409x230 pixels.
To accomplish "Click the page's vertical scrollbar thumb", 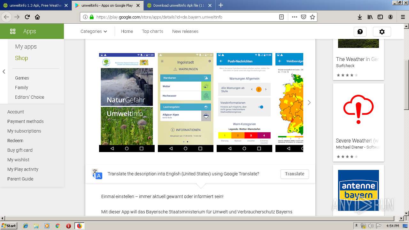I will [x=406, y=85].
